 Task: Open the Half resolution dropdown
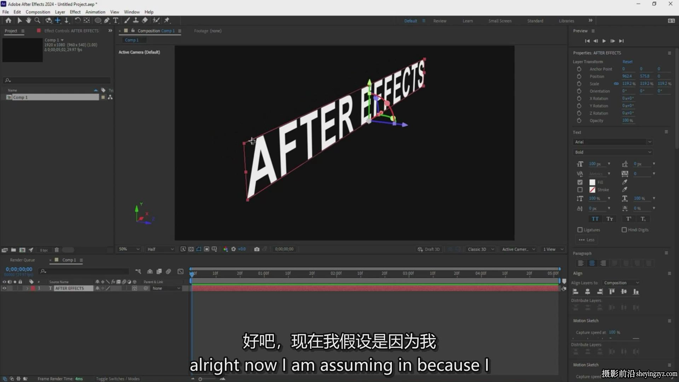point(160,249)
